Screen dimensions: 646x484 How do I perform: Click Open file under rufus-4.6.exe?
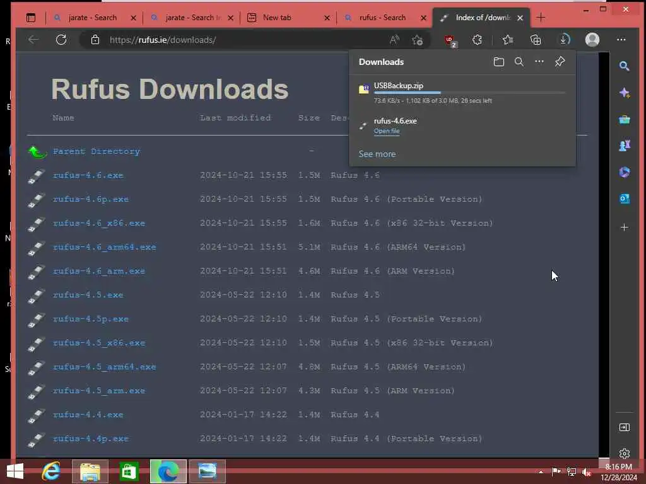(387, 131)
